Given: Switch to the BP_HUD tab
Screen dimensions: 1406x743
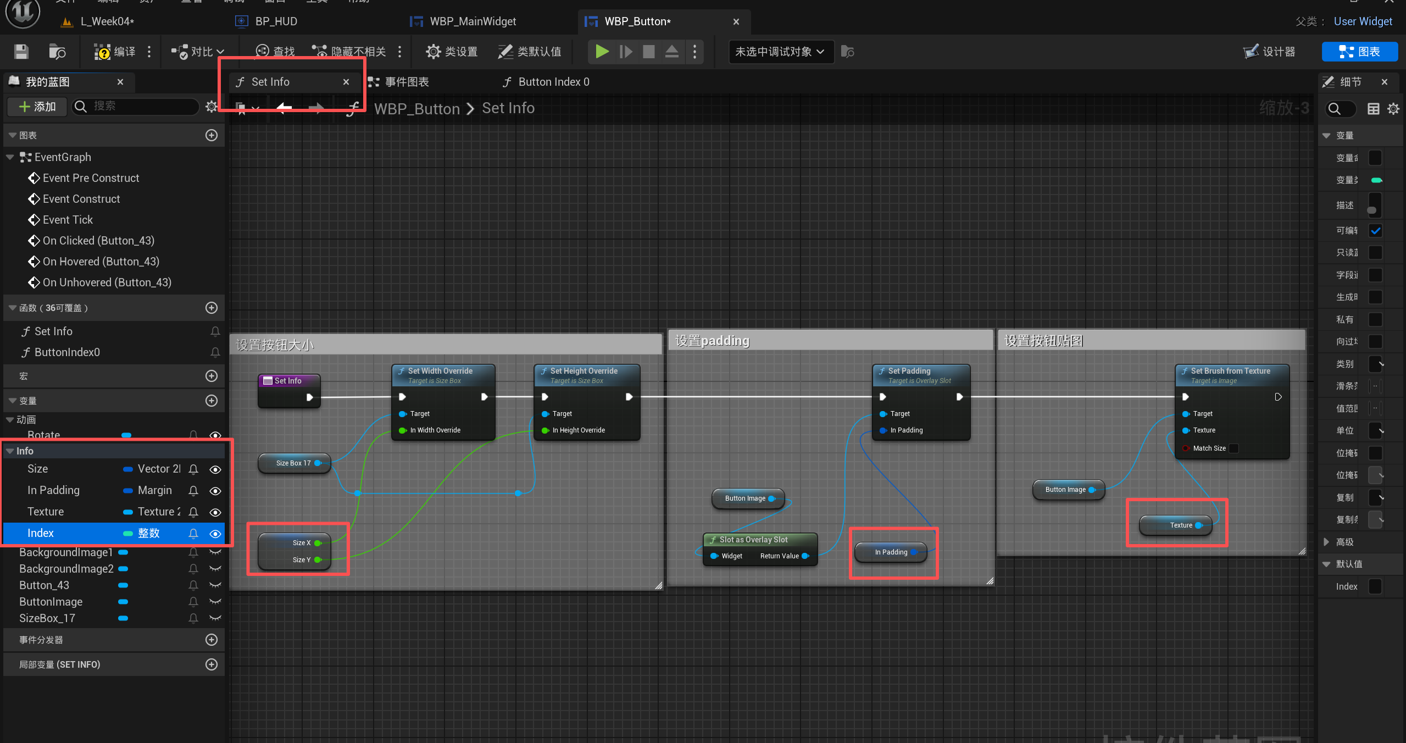Looking at the screenshot, I should 266,21.
